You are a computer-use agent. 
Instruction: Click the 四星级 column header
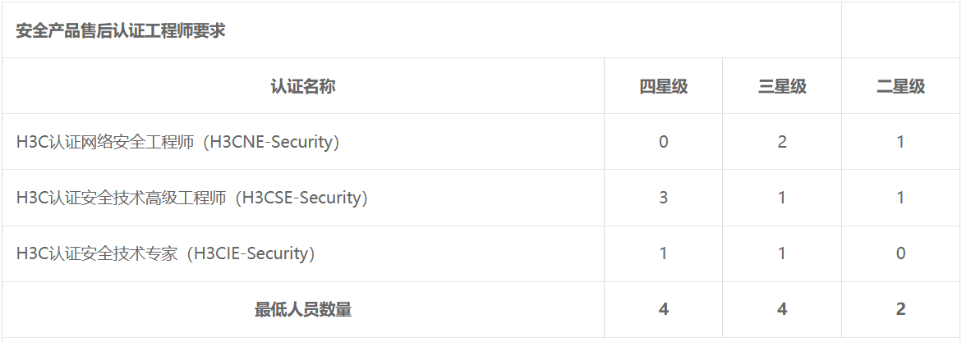663,86
